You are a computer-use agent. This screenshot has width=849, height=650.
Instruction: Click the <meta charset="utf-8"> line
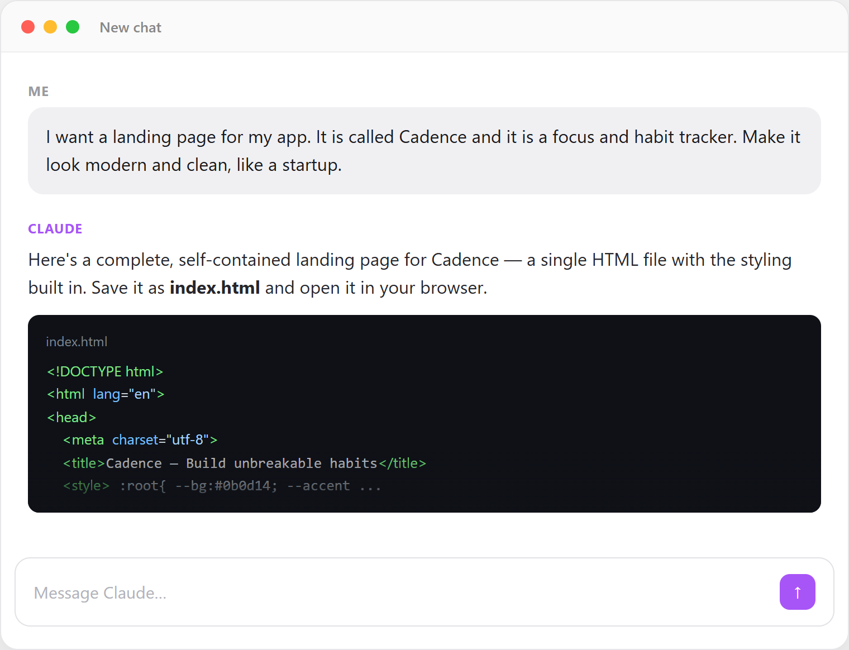[140, 440]
